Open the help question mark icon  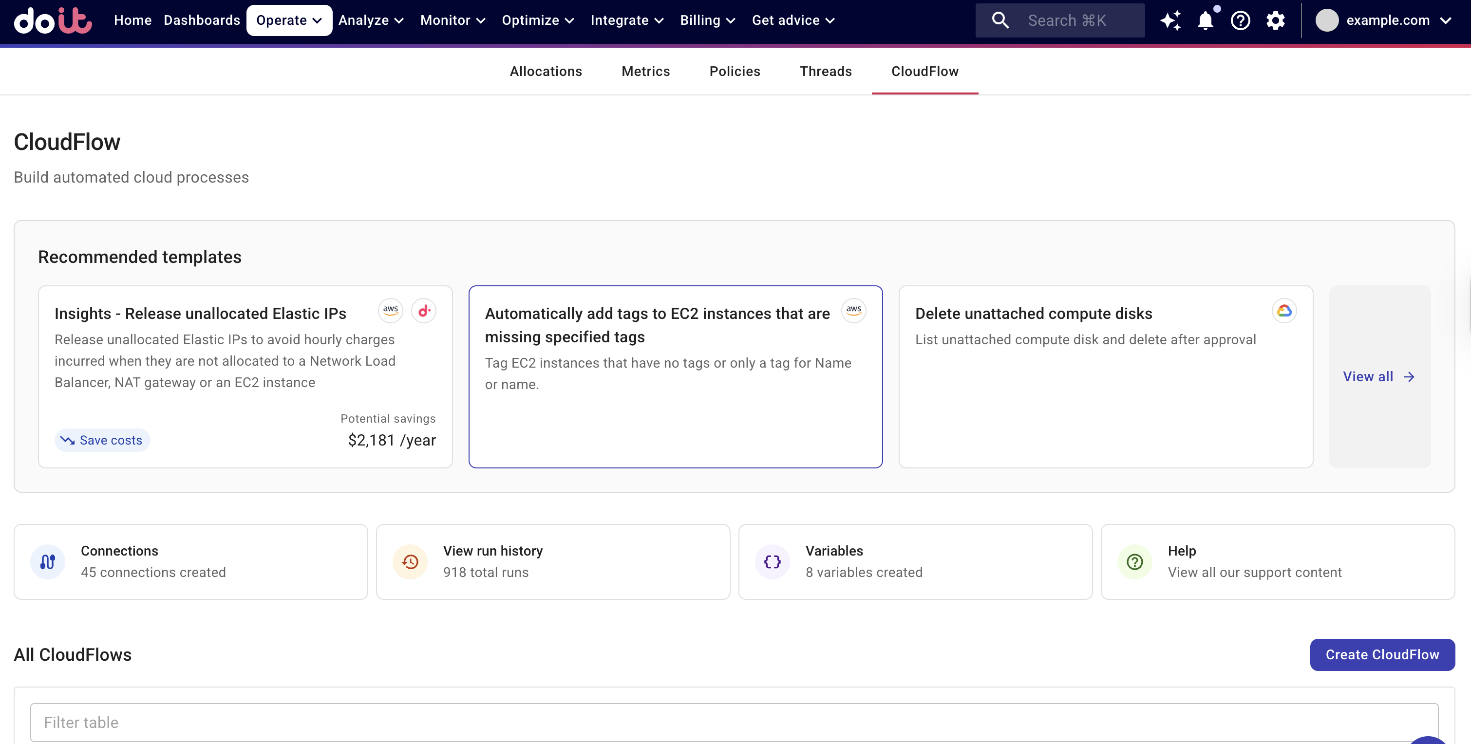pos(1240,20)
